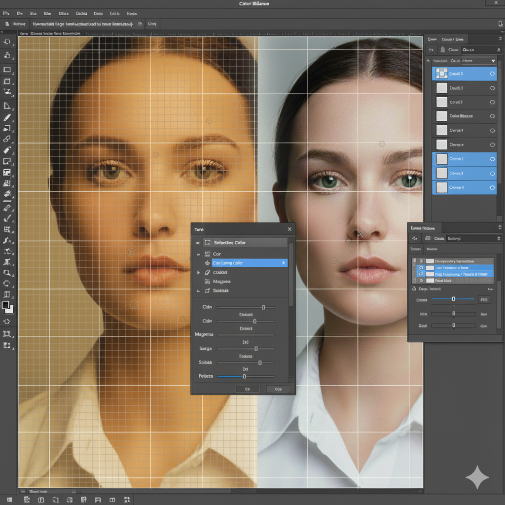Click the grid icon beside Selective Color header

(208, 243)
